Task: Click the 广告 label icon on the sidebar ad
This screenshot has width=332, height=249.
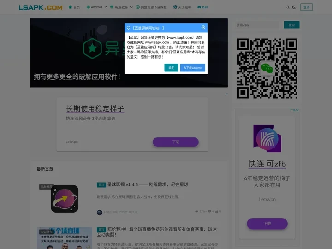Action: (293, 110)
